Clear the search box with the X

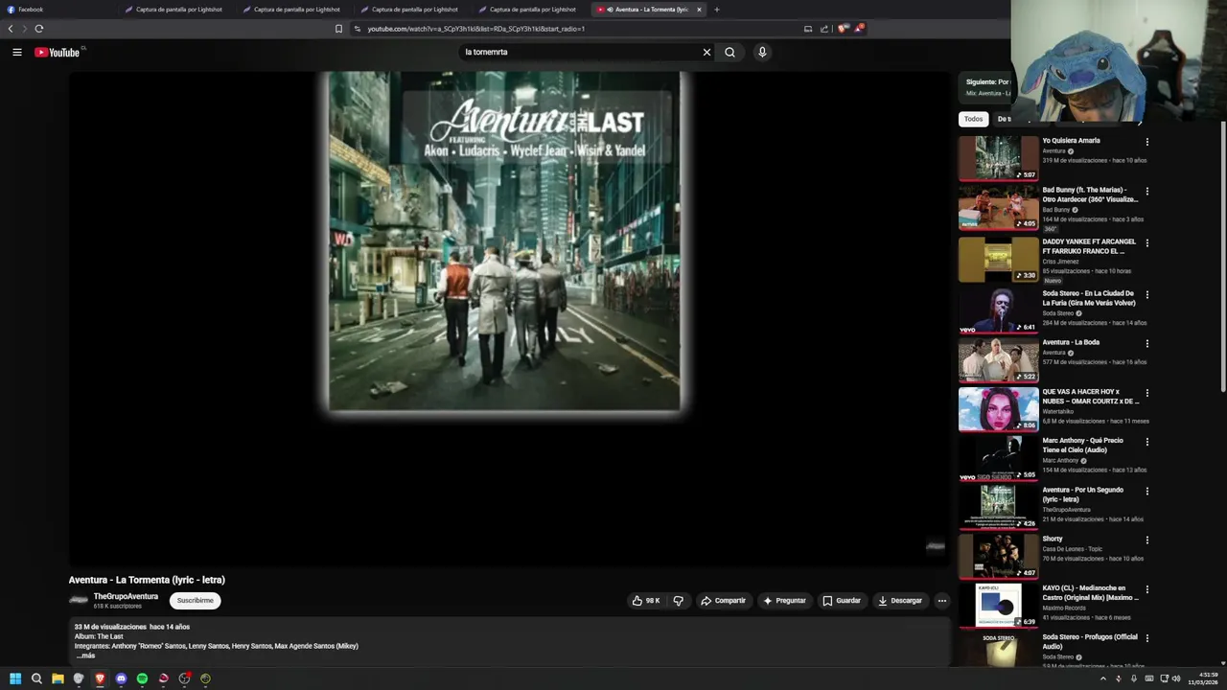706,52
